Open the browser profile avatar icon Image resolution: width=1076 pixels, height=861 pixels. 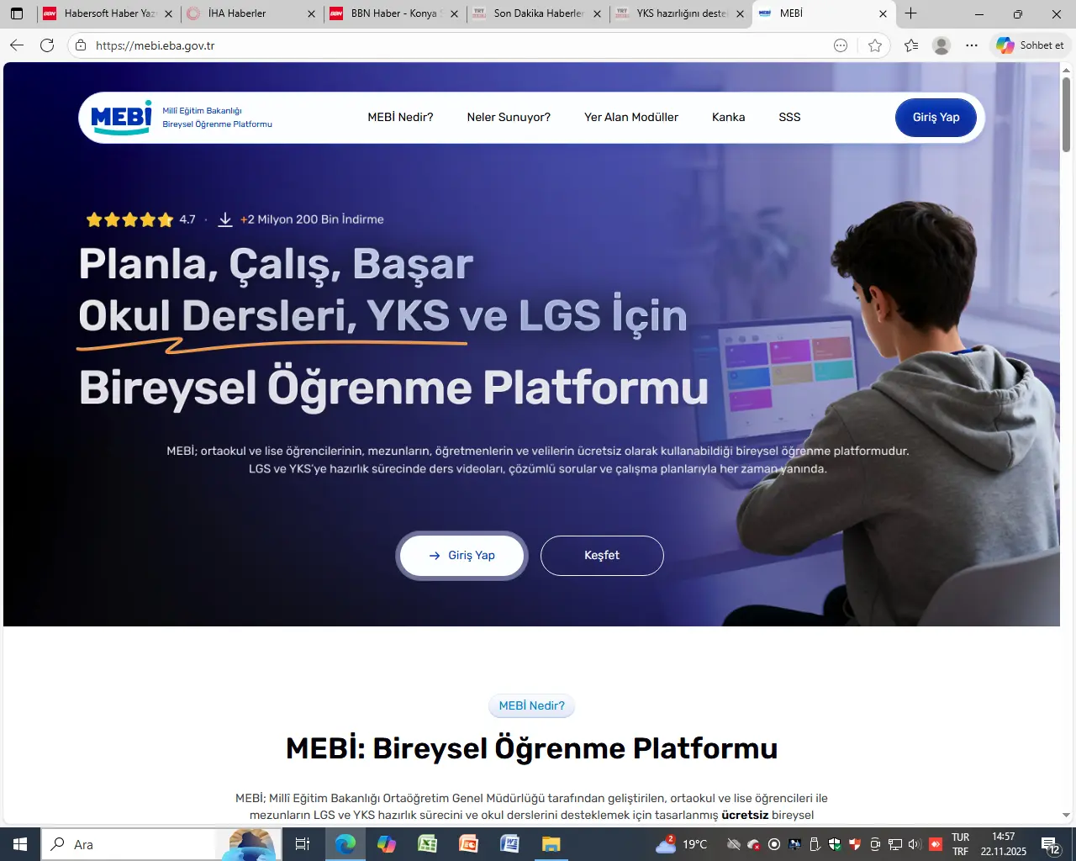[941, 45]
